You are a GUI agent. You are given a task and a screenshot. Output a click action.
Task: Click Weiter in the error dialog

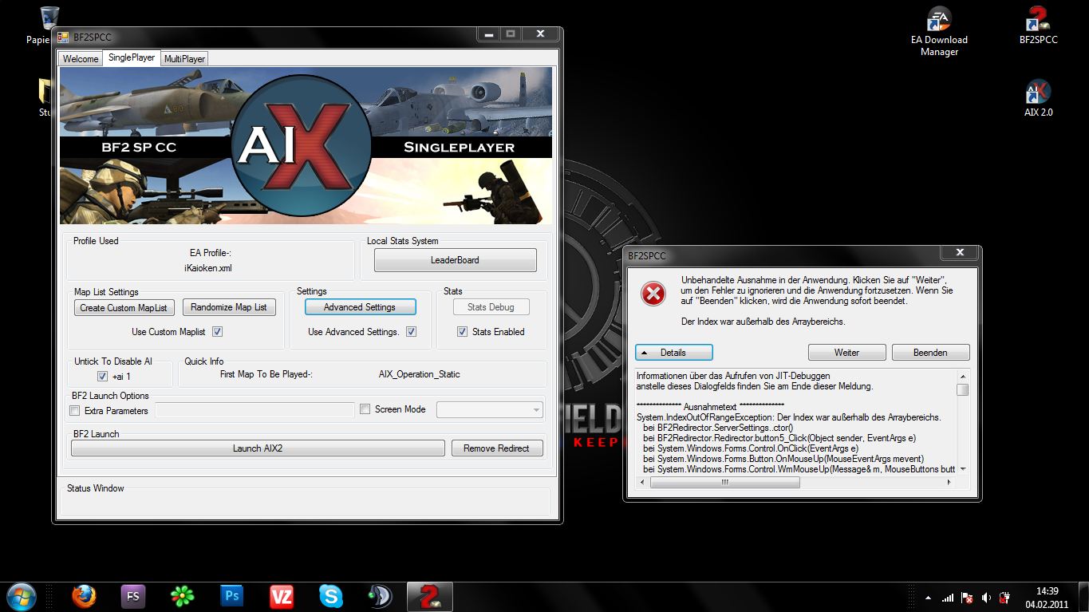(x=847, y=352)
